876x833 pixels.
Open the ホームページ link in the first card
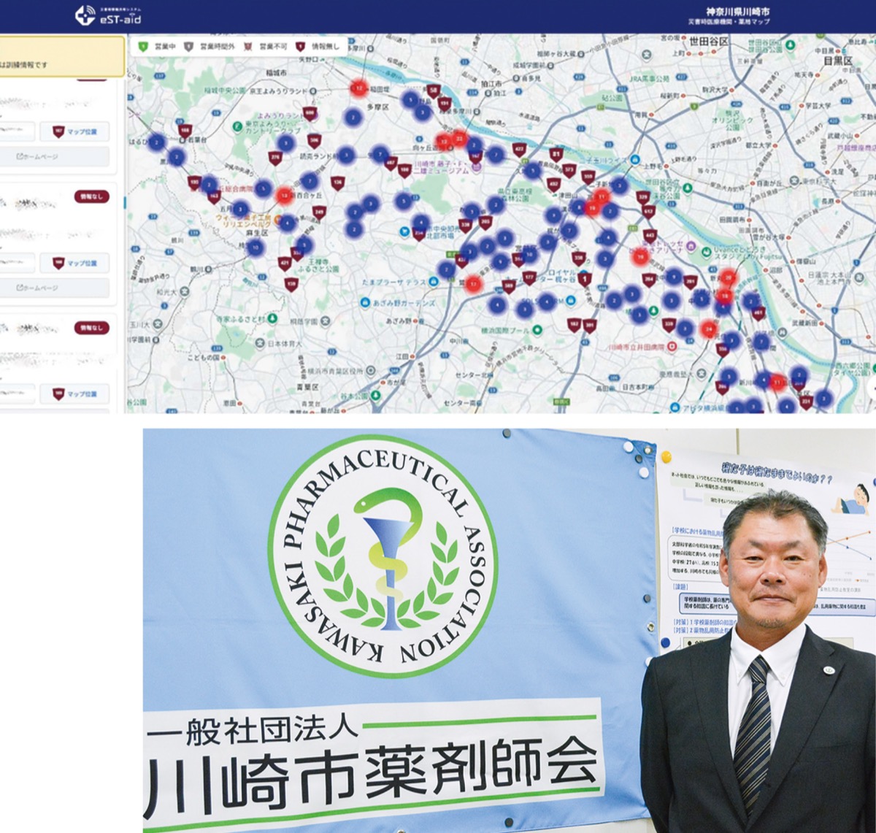point(55,156)
